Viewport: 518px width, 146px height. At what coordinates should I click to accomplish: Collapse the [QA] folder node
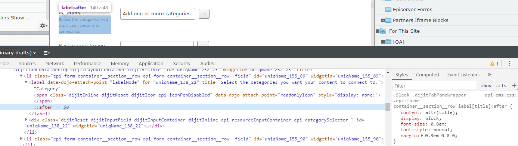click(383, 42)
